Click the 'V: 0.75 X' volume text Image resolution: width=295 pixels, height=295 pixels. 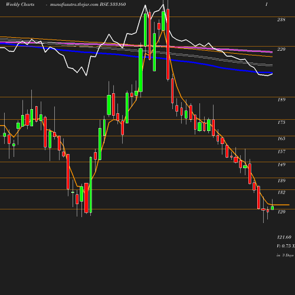pos(286,246)
